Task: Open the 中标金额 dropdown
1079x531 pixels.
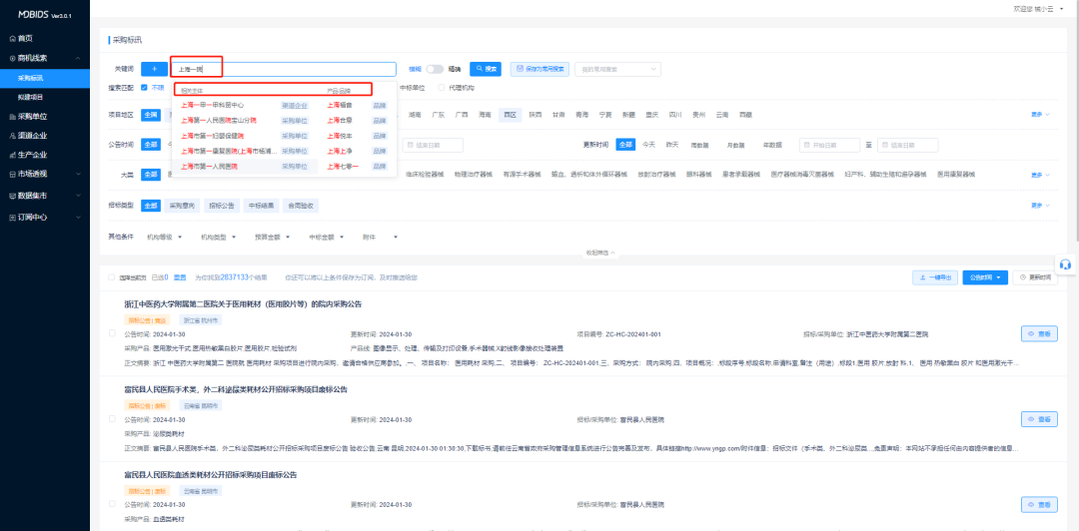Action: [326, 237]
